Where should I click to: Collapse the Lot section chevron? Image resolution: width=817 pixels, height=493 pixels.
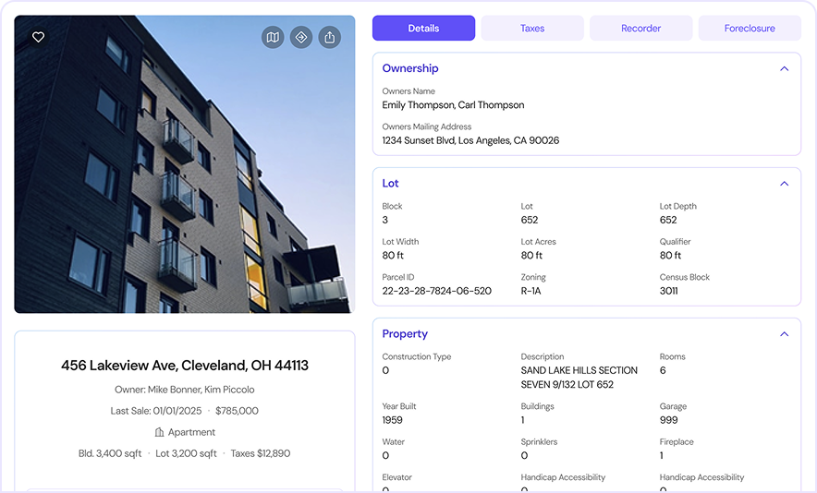pyautogui.click(x=784, y=184)
